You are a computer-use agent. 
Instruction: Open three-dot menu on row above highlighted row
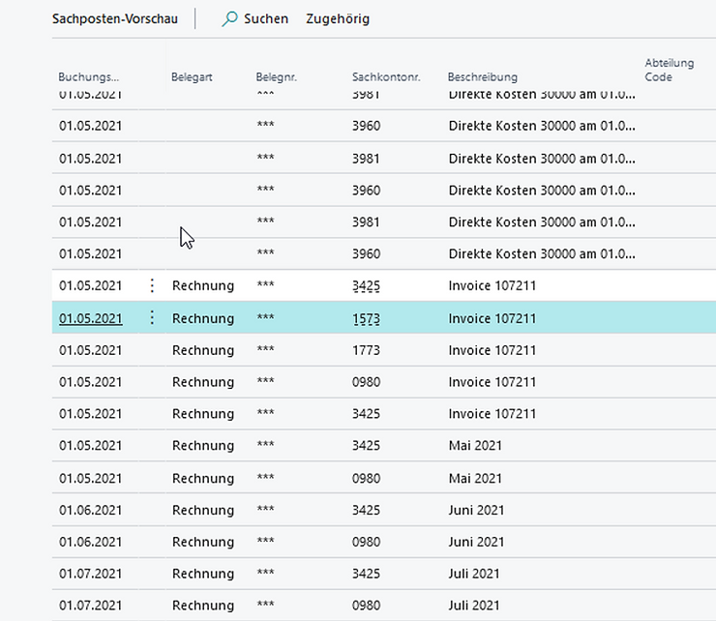[x=152, y=286]
